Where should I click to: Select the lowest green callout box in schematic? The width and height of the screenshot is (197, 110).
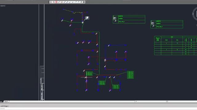tap(116, 87)
